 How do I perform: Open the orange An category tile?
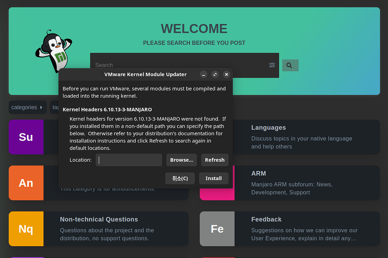click(x=26, y=183)
